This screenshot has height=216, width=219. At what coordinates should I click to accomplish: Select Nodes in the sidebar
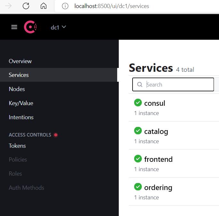click(17, 89)
